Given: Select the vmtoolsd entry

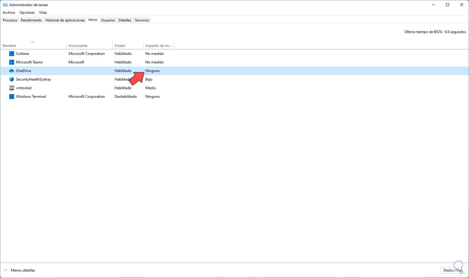Looking at the screenshot, I should pos(24,88).
